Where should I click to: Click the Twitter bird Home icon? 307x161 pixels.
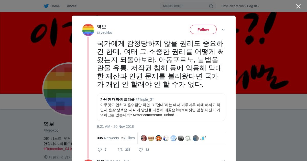[x=46, y=6]
